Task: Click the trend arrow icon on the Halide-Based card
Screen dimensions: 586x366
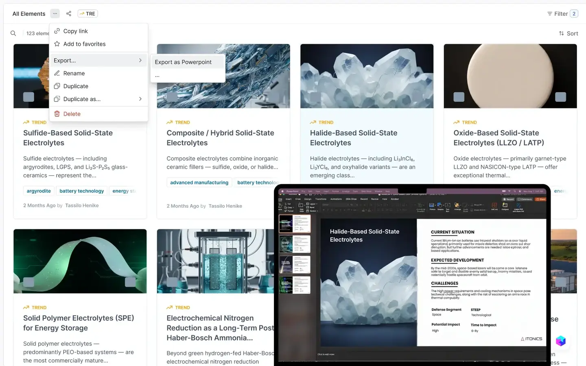Action: [313, 122]
